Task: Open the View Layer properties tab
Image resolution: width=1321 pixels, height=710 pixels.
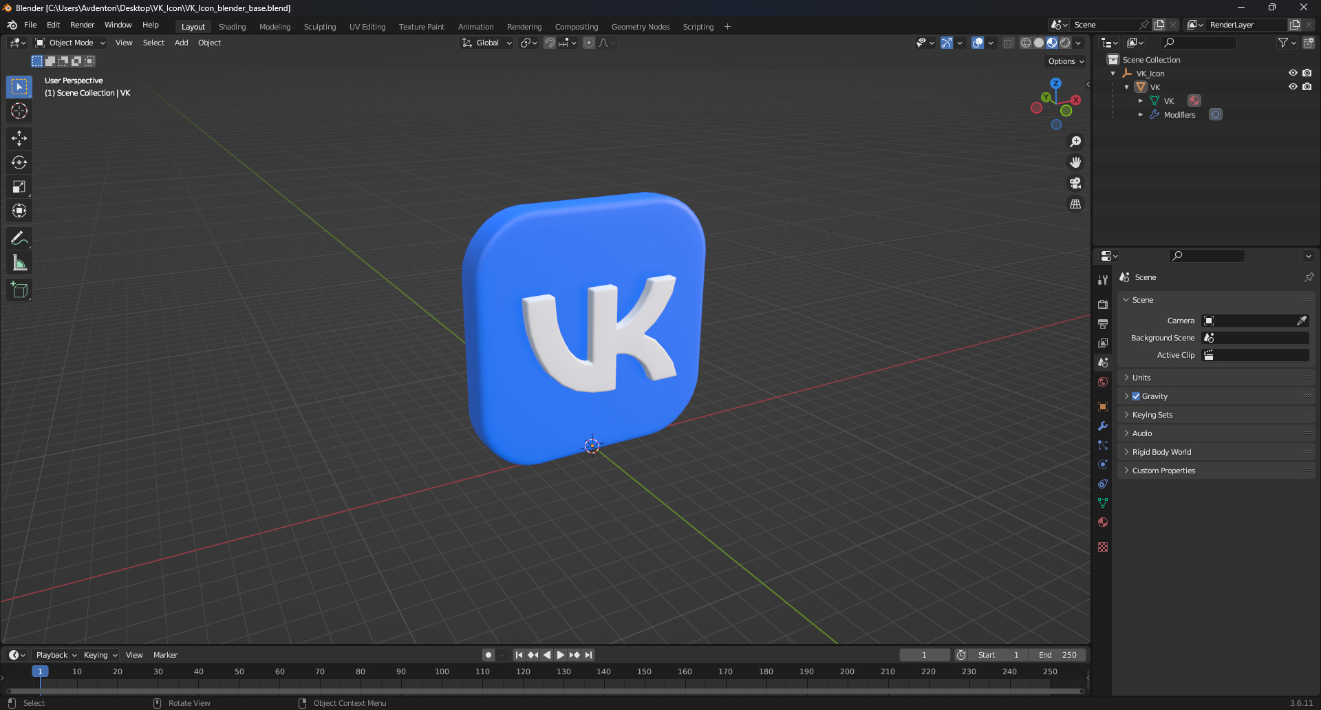Action: click(1103, 343)
